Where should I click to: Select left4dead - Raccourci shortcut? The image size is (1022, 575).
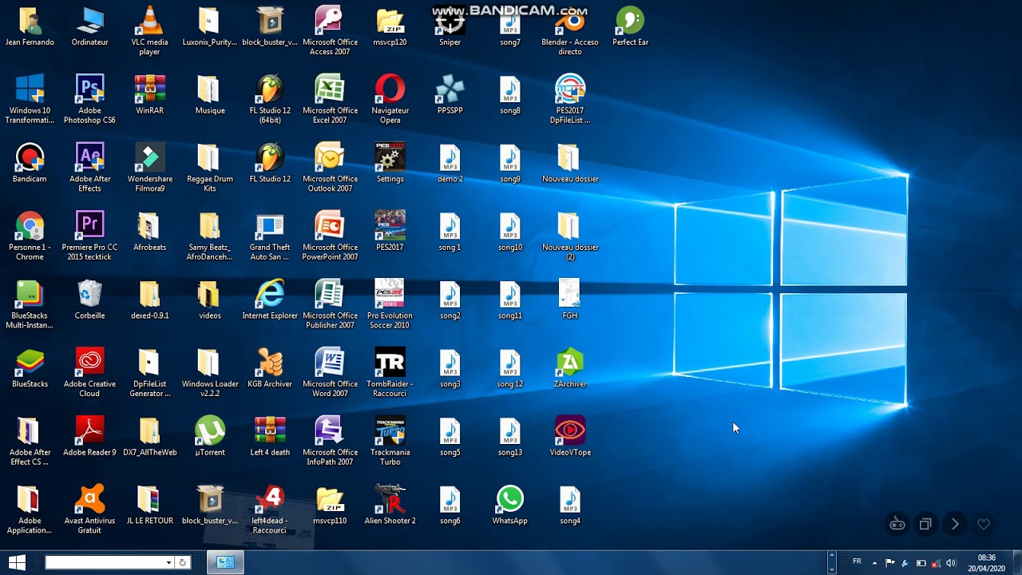[x=270, y=509]
